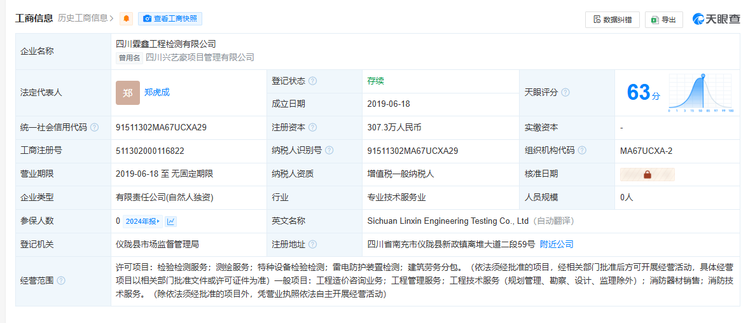The image size is (748, 323).
Task: Select 存续 registration status
Action: click(x=375, y=81)
